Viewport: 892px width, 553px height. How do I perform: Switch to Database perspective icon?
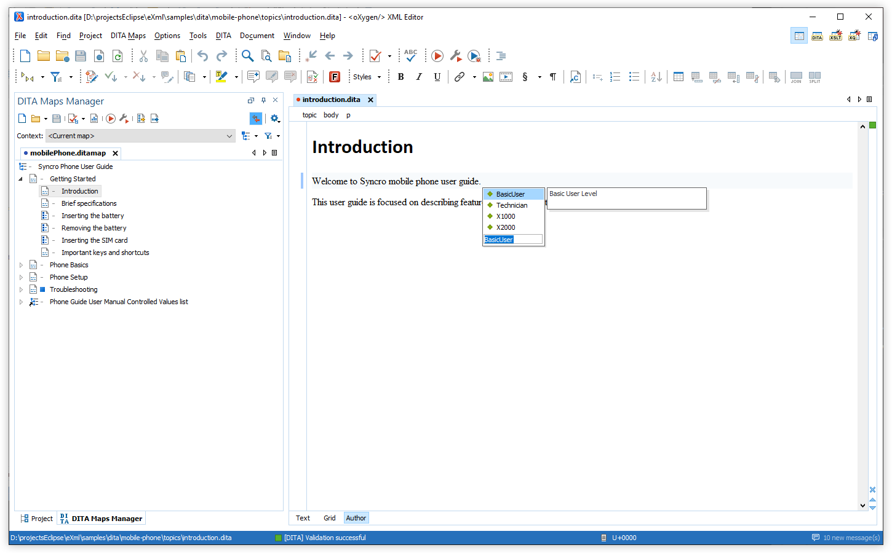pos(873,36)
